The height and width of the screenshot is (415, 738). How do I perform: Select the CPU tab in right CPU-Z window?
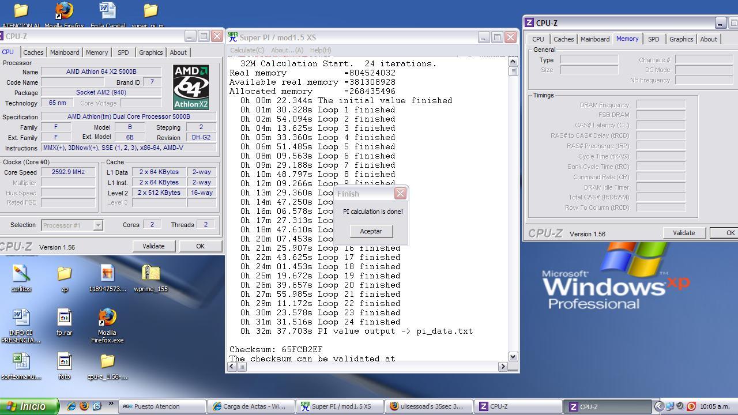pos(538,39)
